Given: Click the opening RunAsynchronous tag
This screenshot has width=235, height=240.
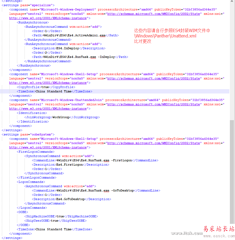Looking at the screenshot, I should tap(33, 23).
